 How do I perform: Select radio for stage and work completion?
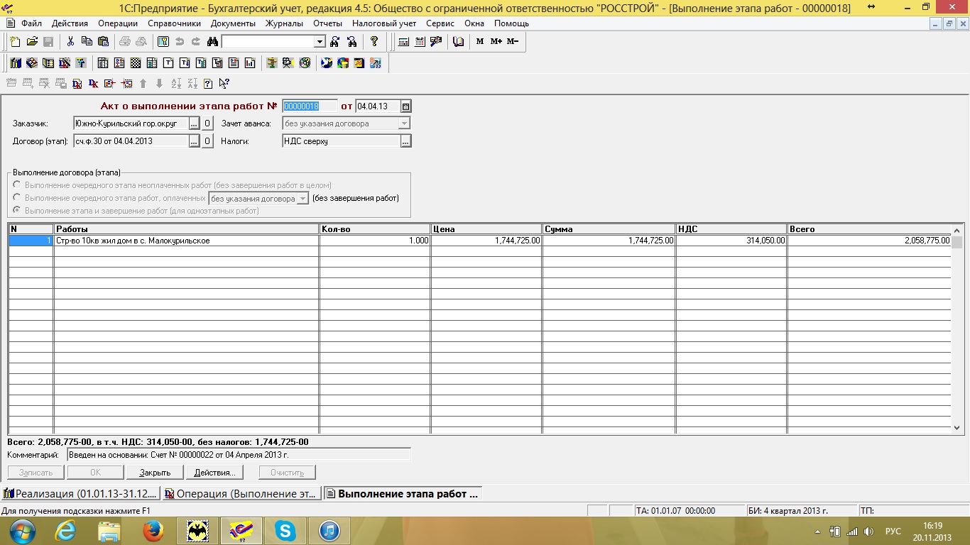tap(17, 211)
